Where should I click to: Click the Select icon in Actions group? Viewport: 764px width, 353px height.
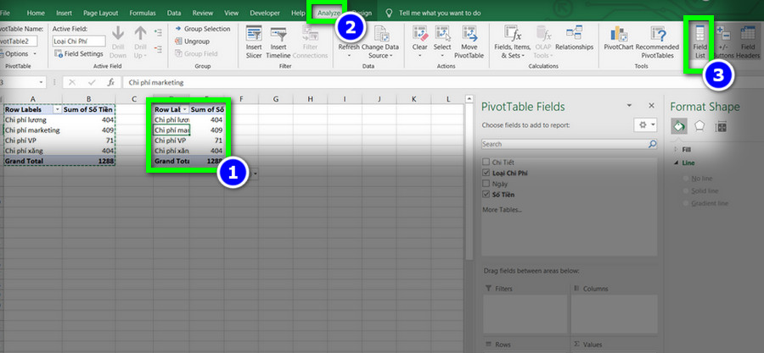pyautogui.click(x=442, y=34)
